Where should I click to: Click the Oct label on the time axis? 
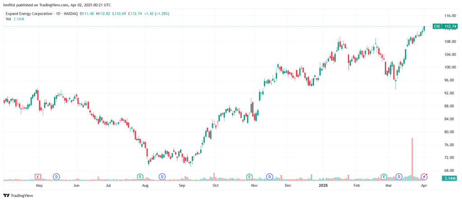point(216,185)
